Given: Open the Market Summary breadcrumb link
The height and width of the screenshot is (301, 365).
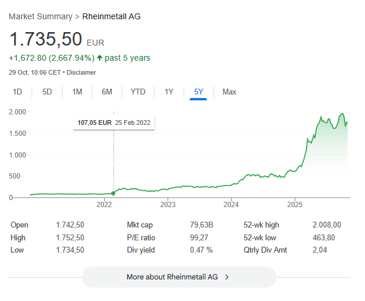Looking at the screenshot, I should point(41,16).
